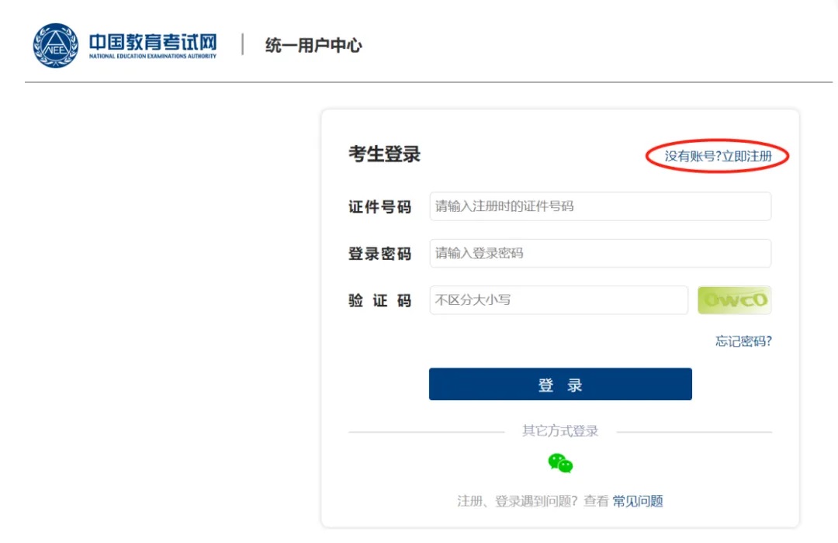Click the 考生登录 form heading

pyautogui.click(x=384, y=154)
